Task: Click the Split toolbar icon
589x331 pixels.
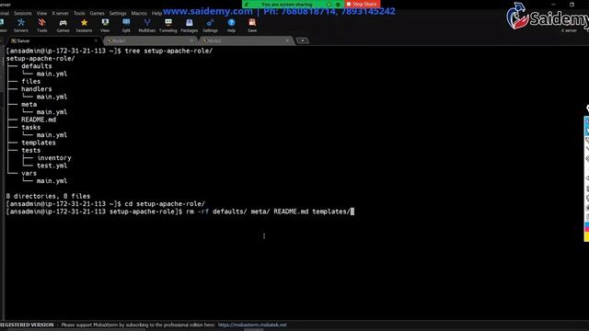Action: [126, 25]
